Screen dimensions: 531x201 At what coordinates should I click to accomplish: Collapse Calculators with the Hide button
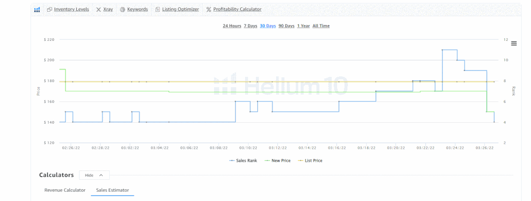tap(94, 175)
